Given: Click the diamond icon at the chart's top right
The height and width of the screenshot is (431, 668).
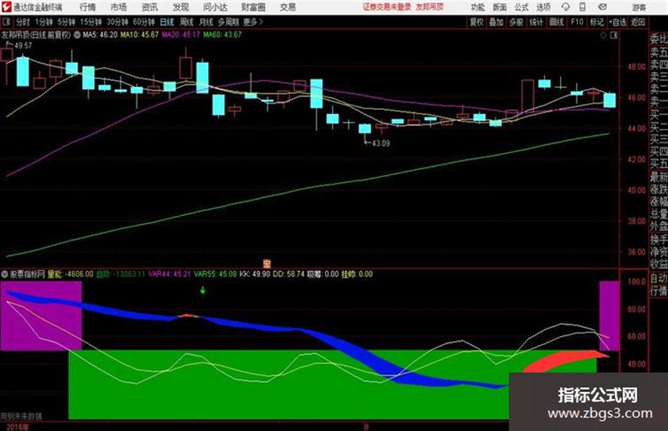Looking at the screenshot, I should tap(603, 35).
